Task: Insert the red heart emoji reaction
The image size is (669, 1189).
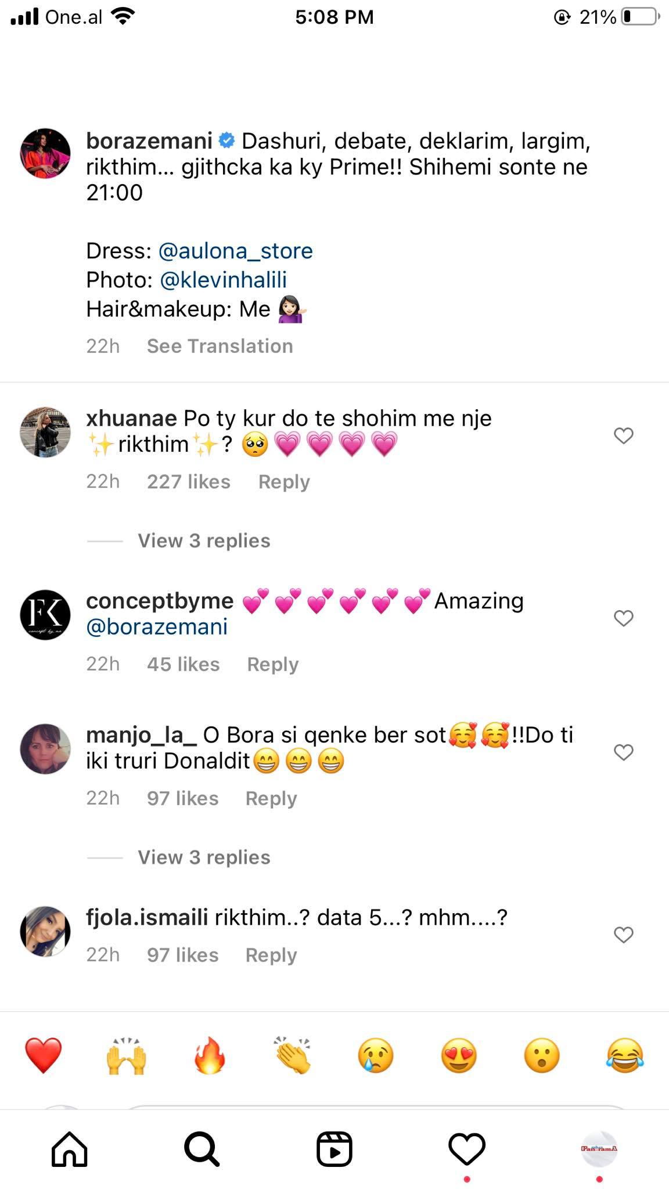Action: point(44,1055)
